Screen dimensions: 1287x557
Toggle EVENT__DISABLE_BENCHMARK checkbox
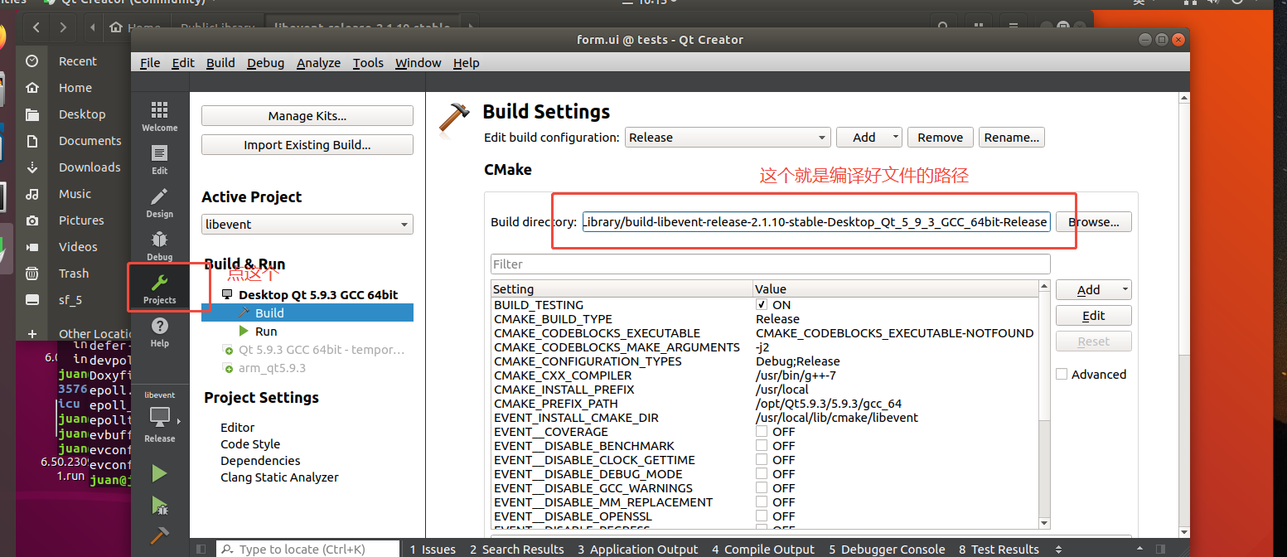pos(762,446)
